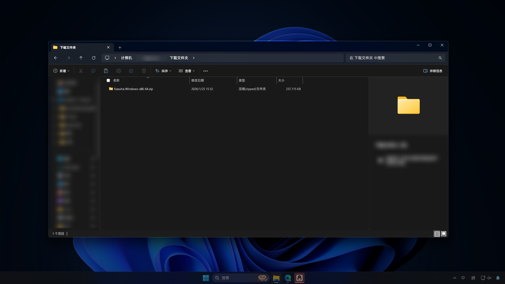Sort by the 名称 column header

[116, 81]
